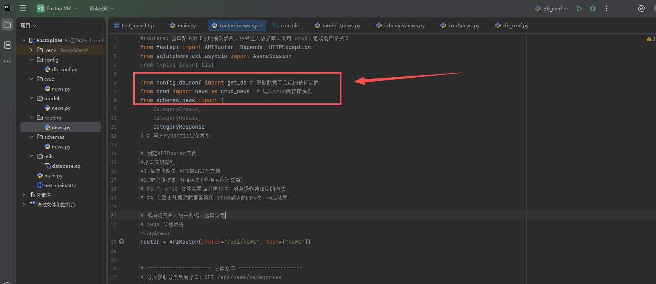The width and height of the screenshot is (656, 284).
Task: Expand the 外部库 node
Action: click(24, 195)
